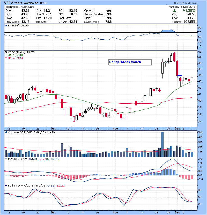207x215 pixels.
Task: Click the StockCharts.com copyright text
Action: [x=186, y=3]
